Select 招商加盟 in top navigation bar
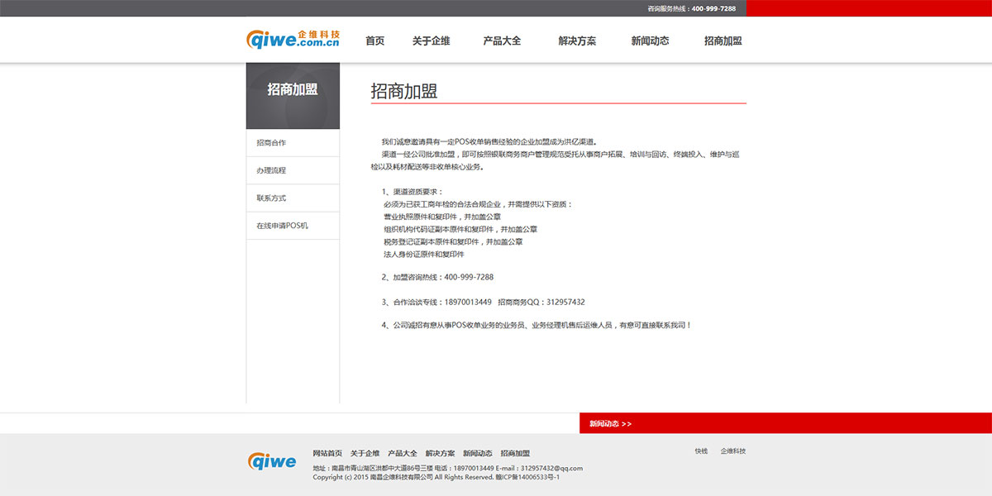Viewport: 992px width, 496px height. pos(723,41)
